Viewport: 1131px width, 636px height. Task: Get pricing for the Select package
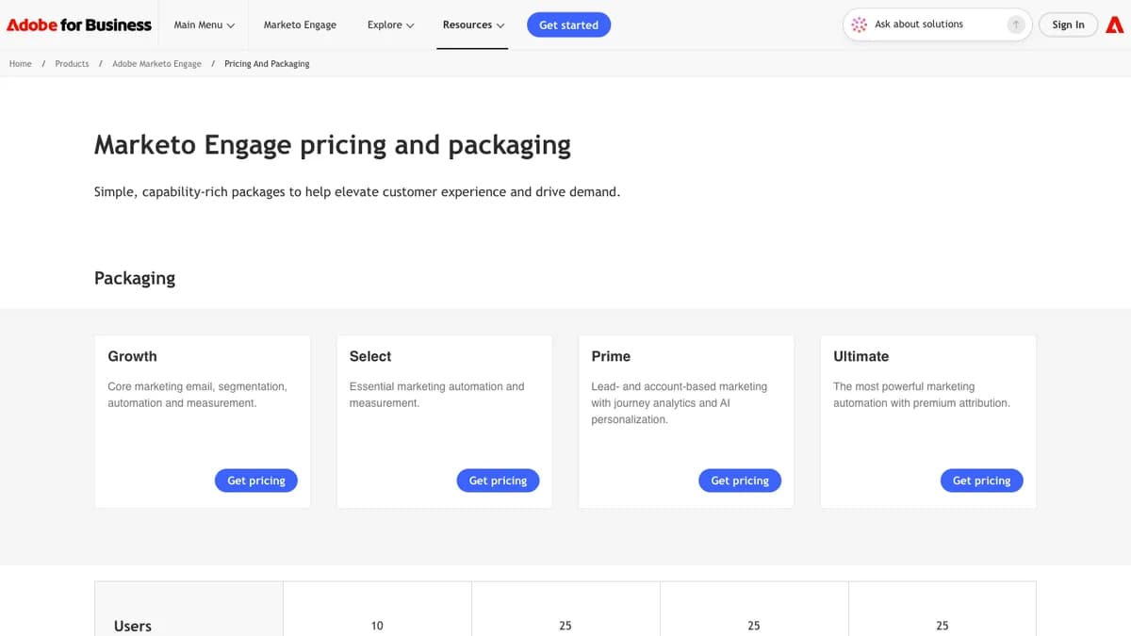coord(498,481)
